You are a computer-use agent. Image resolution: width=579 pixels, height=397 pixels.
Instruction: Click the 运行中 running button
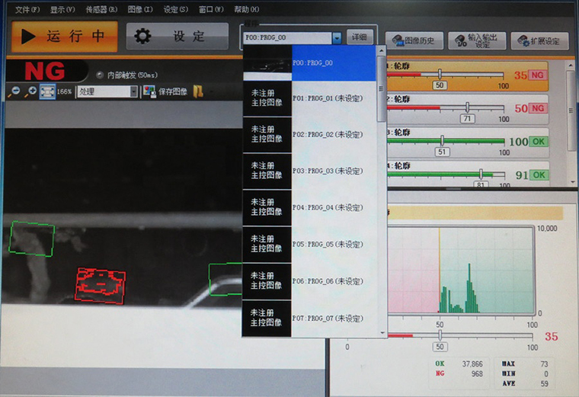tap(65, 36)
